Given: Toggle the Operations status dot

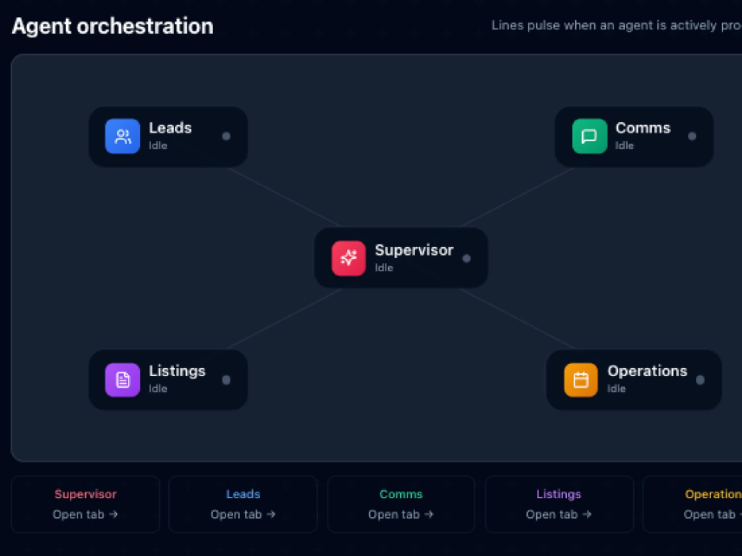Looking at the screenshot, I should [x=700, y=380].
